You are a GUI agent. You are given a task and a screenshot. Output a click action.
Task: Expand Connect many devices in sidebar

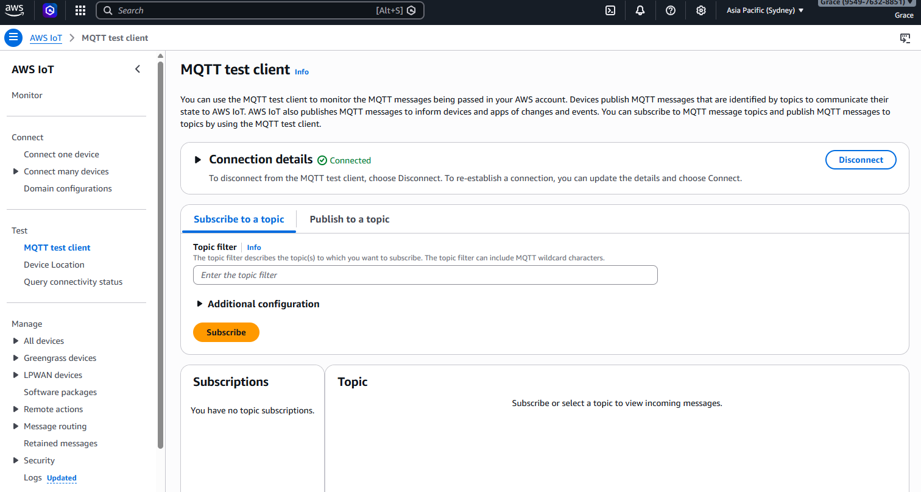[16, 171]
